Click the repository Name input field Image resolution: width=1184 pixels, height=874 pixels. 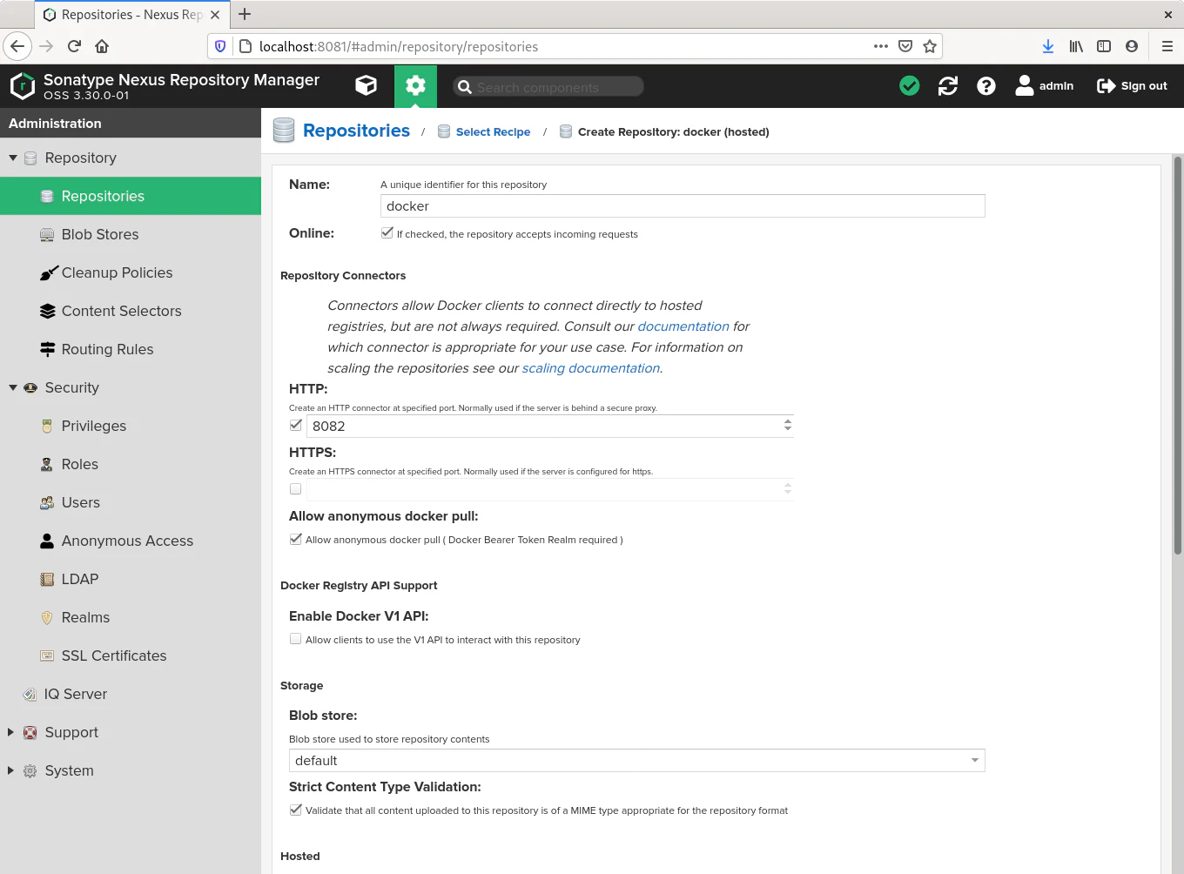pyautogui.click(x=682, y=206)
